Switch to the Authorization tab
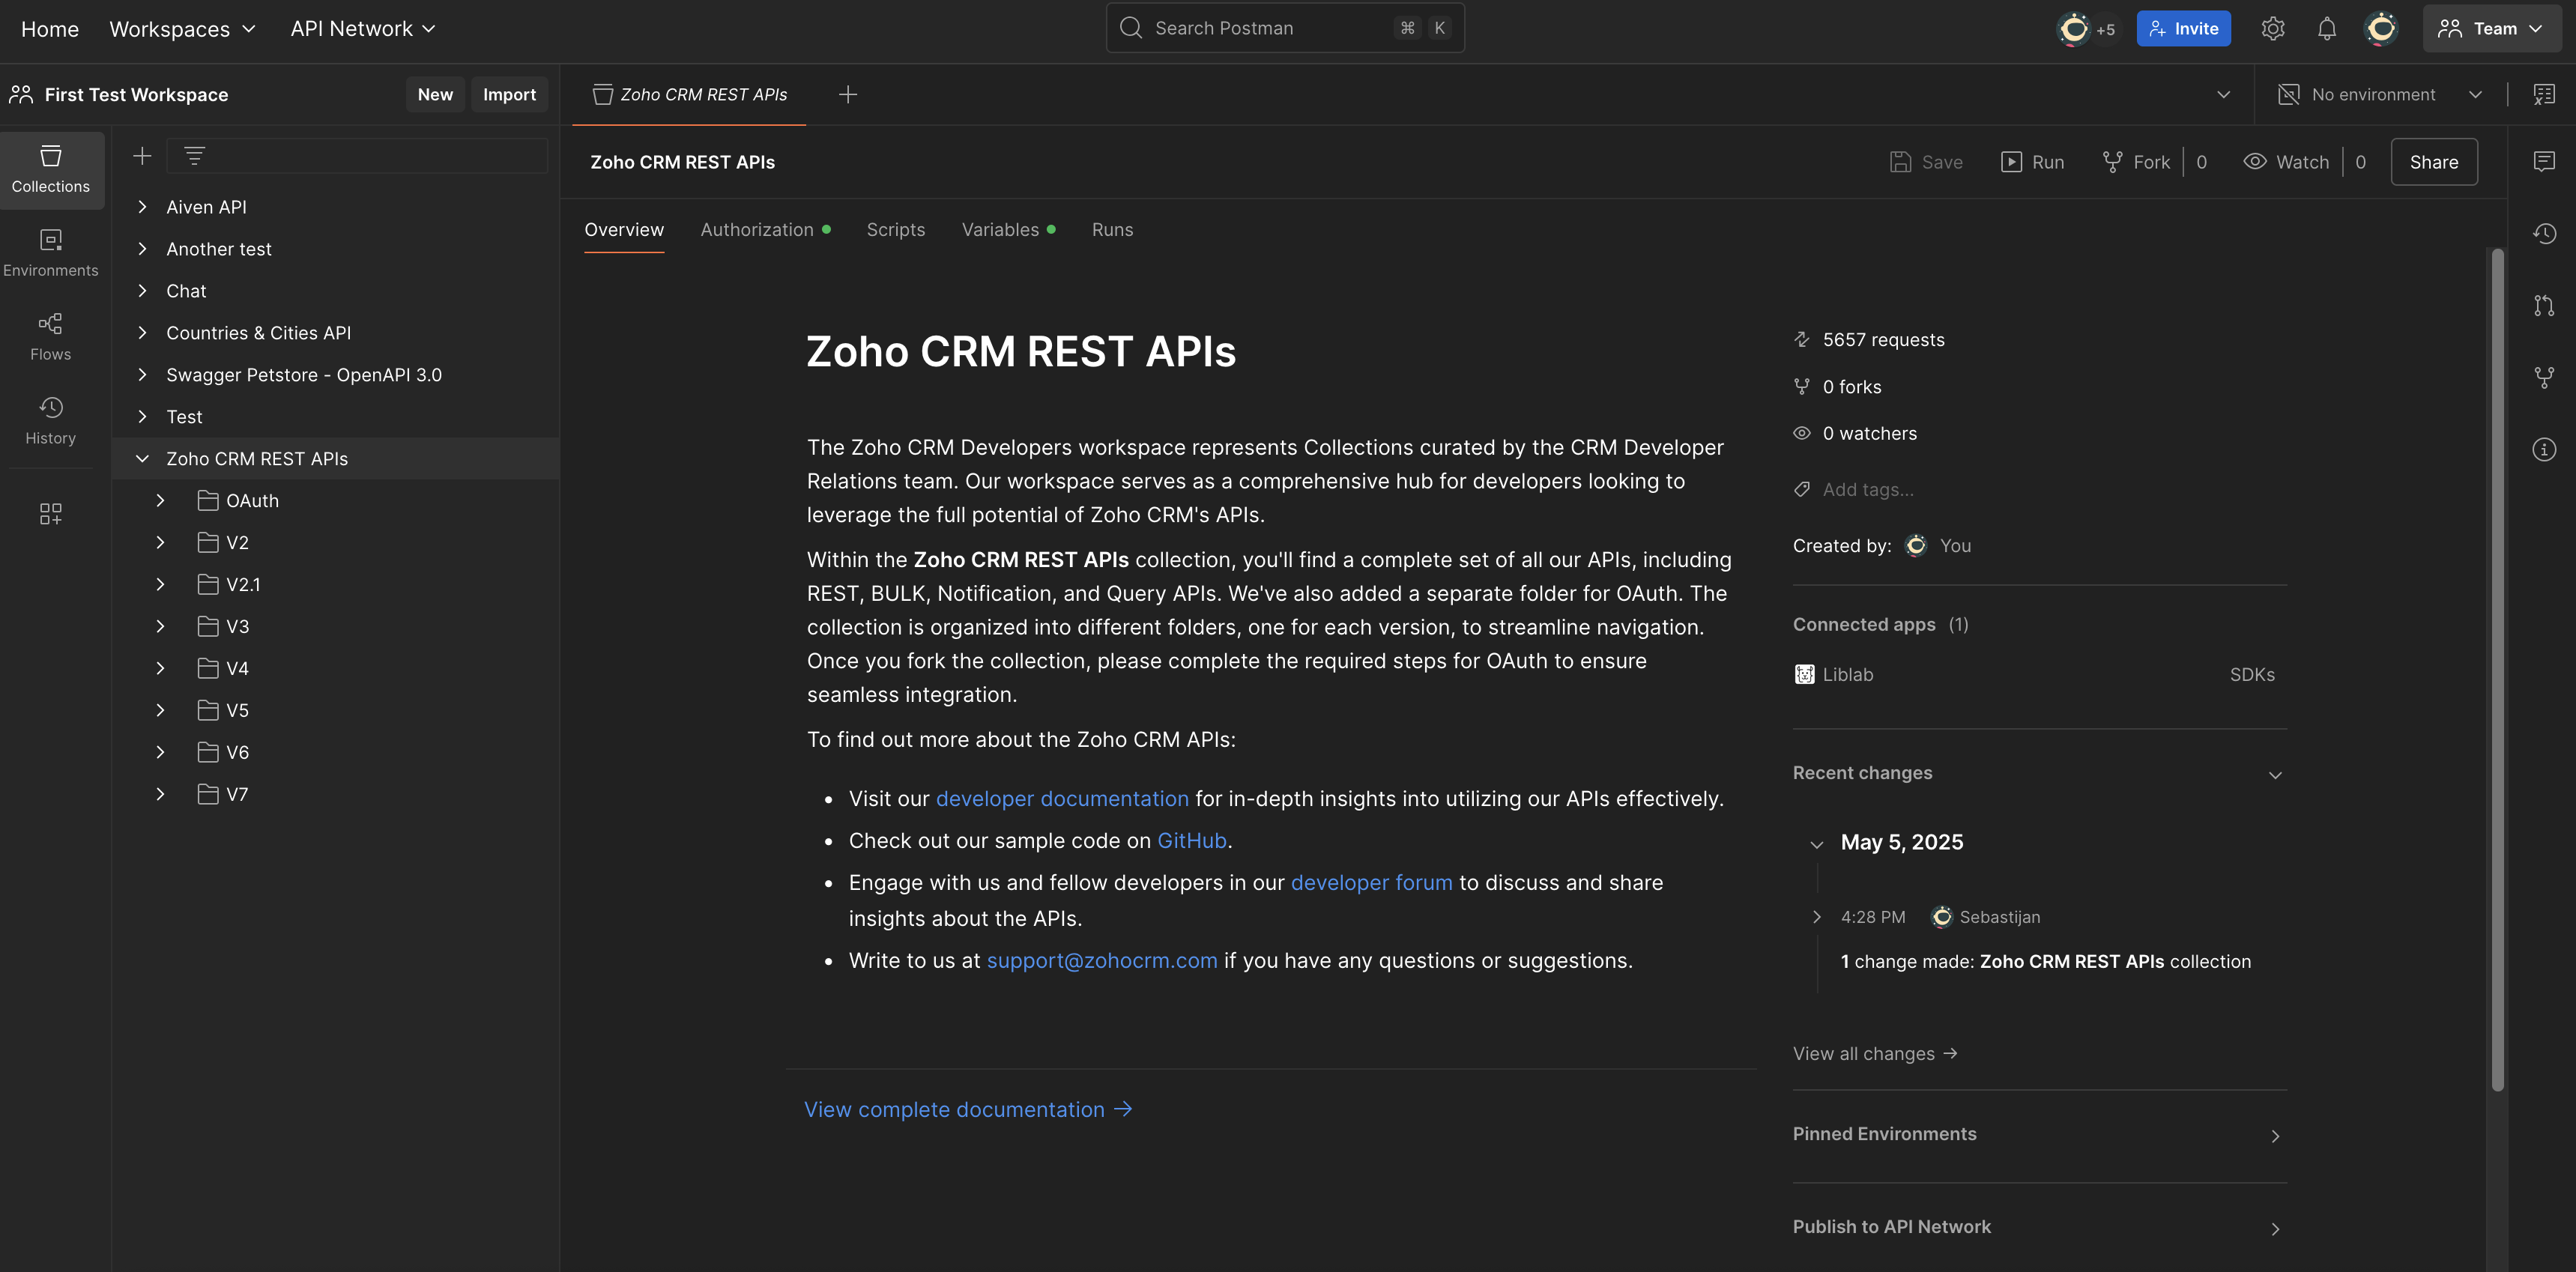Image resolution: width=2576 pixels, height=1272 pixels. 757,229
